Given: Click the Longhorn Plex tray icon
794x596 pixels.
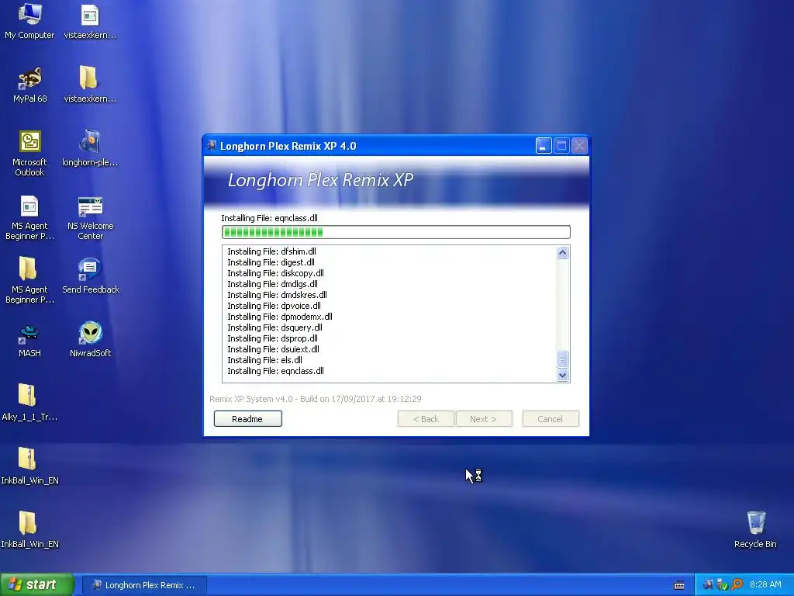Looking at the screenshot, I should [x=708, y=584].
